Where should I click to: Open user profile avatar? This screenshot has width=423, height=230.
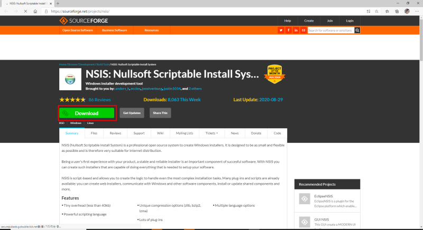(x=407, y=11)
